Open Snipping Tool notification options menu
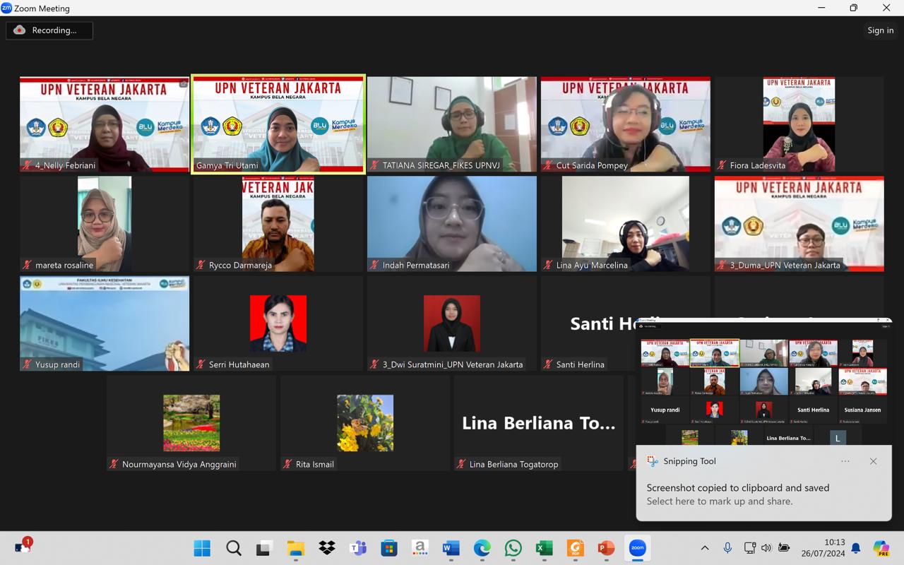The height and width of the screenshot is (565, 904). click(845, 461)
